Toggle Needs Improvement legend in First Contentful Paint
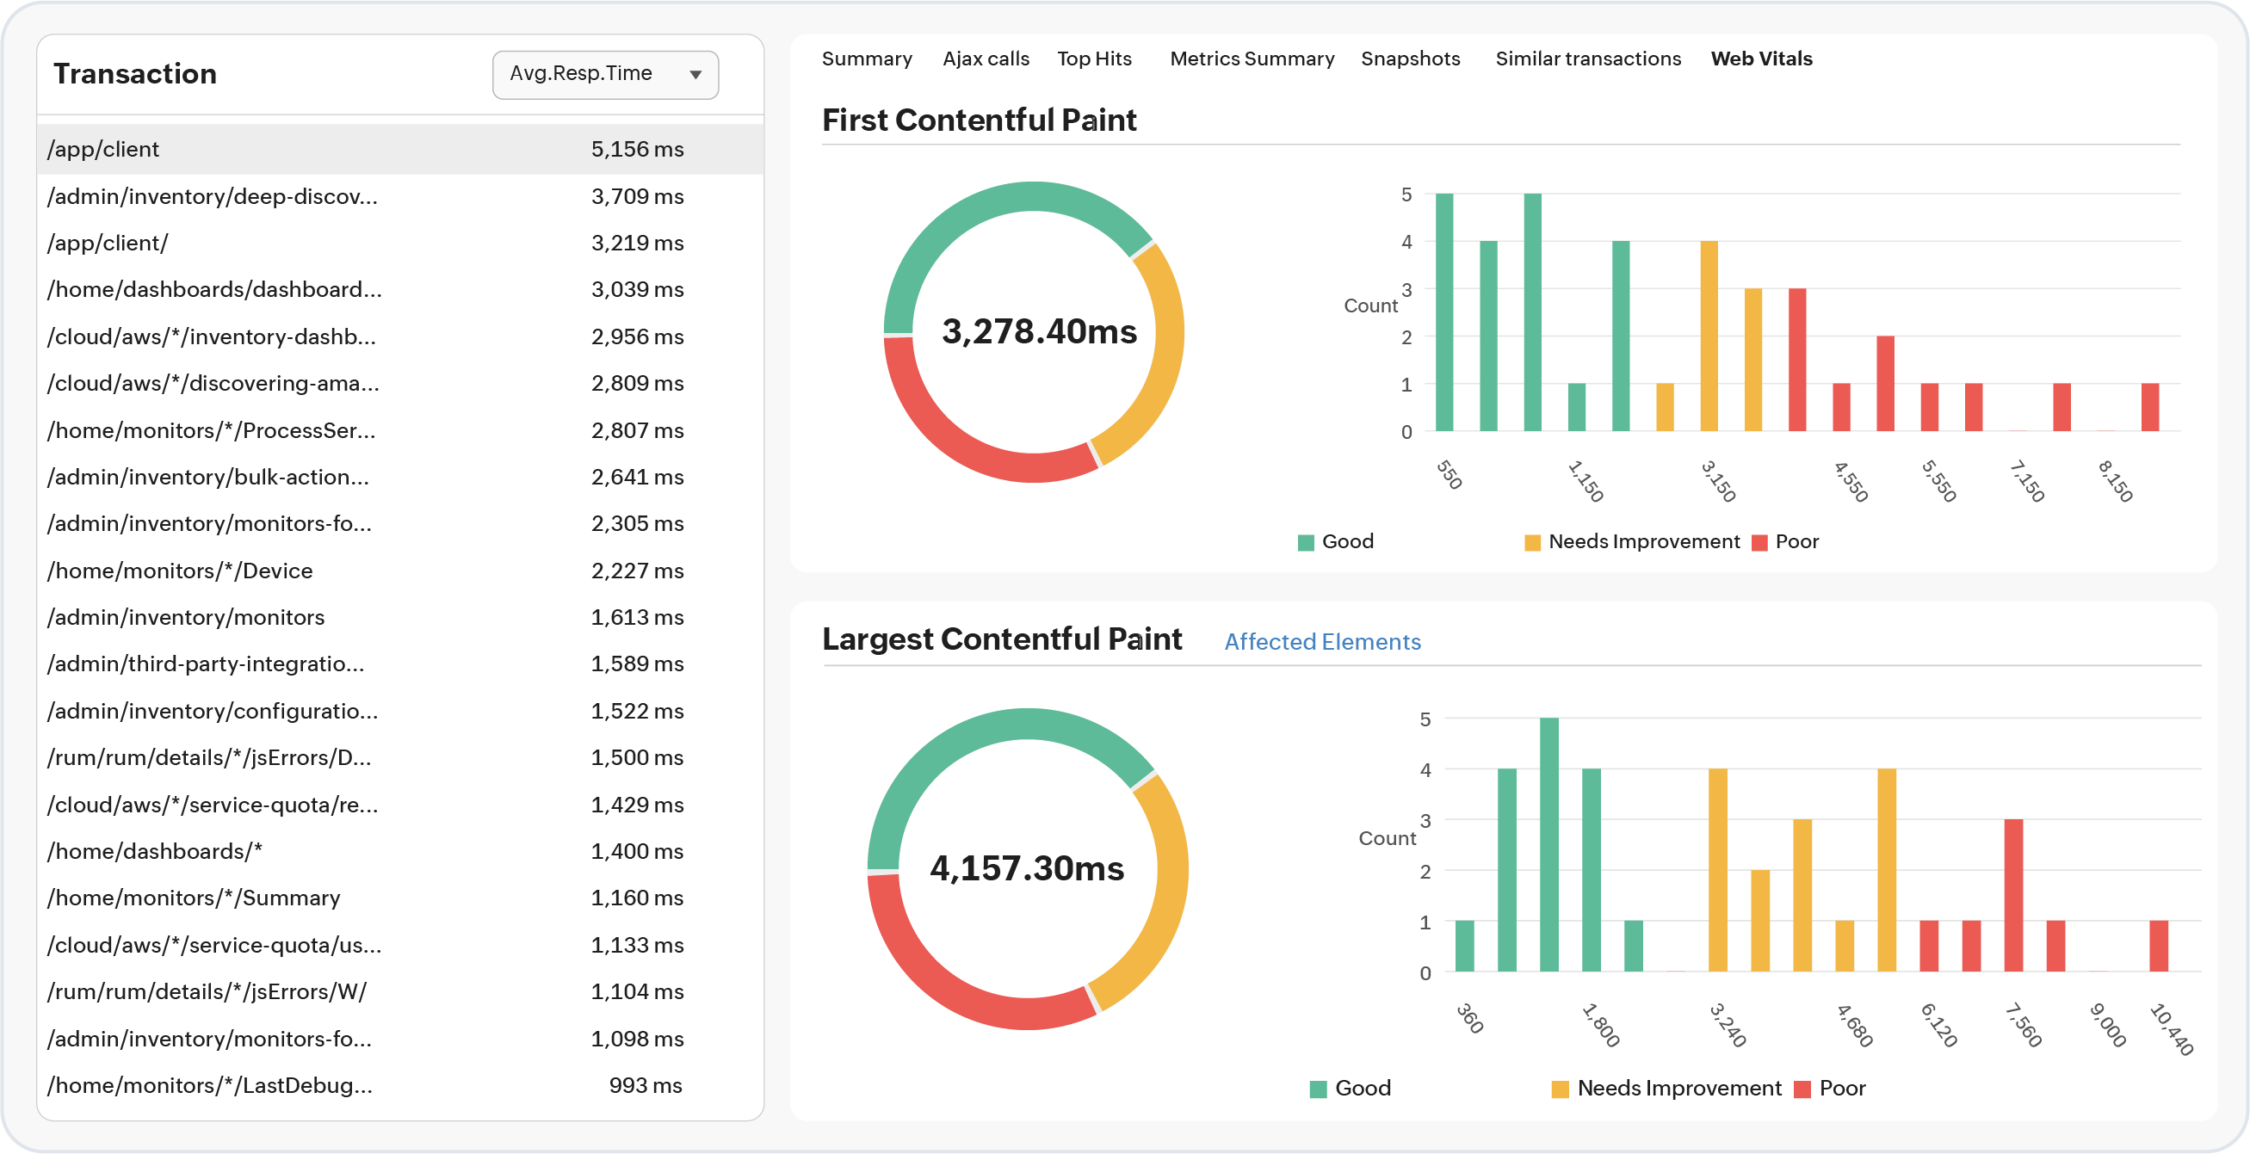Viewport: 2250px width, 1154px height. point(1632,541)
